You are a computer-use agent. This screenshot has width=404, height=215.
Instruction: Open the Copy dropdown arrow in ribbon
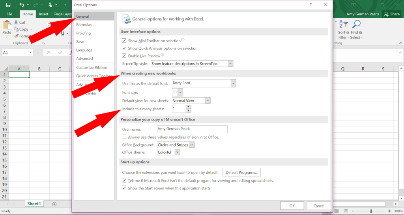pyautogui.click(x=31, y=29)
